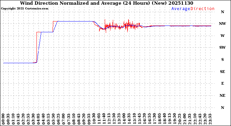Select the 02:55 time axis label

(x=28, y=119)
